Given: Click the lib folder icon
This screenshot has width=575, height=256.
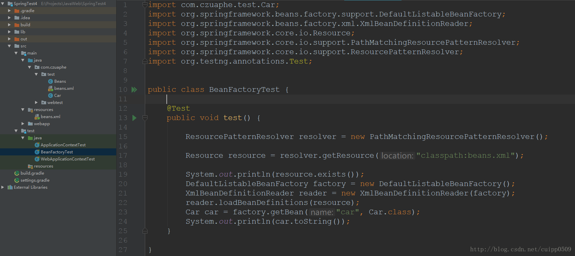Looking at the screenshot, I should (x=17, y=32).
